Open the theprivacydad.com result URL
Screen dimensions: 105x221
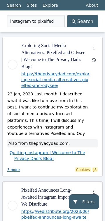55,80
